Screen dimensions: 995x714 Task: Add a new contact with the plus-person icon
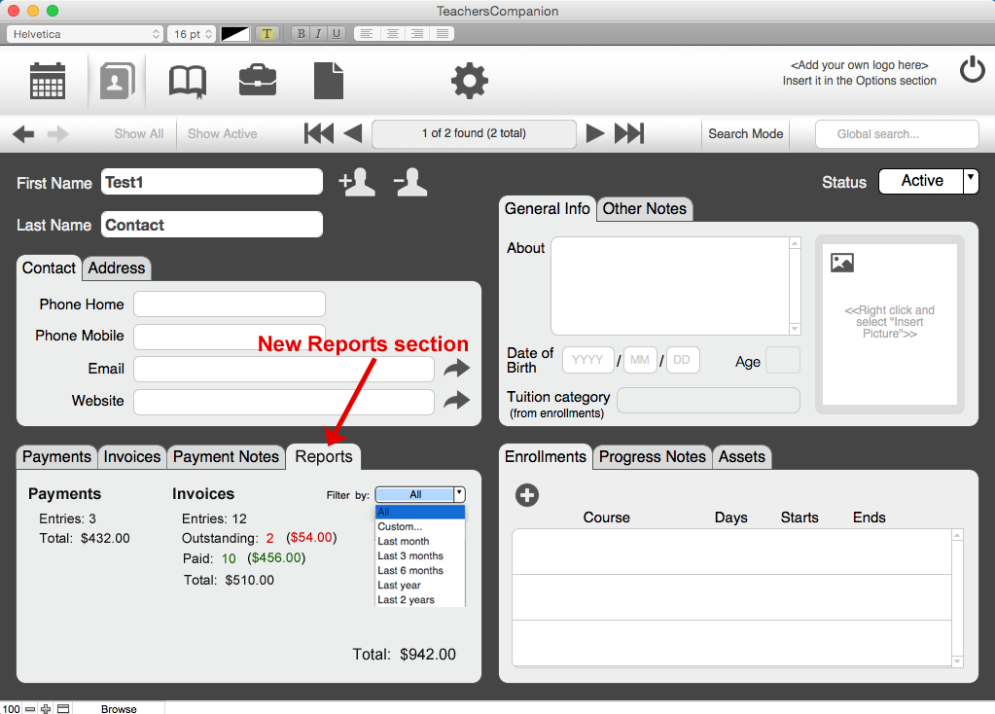[x=357, y=182]
